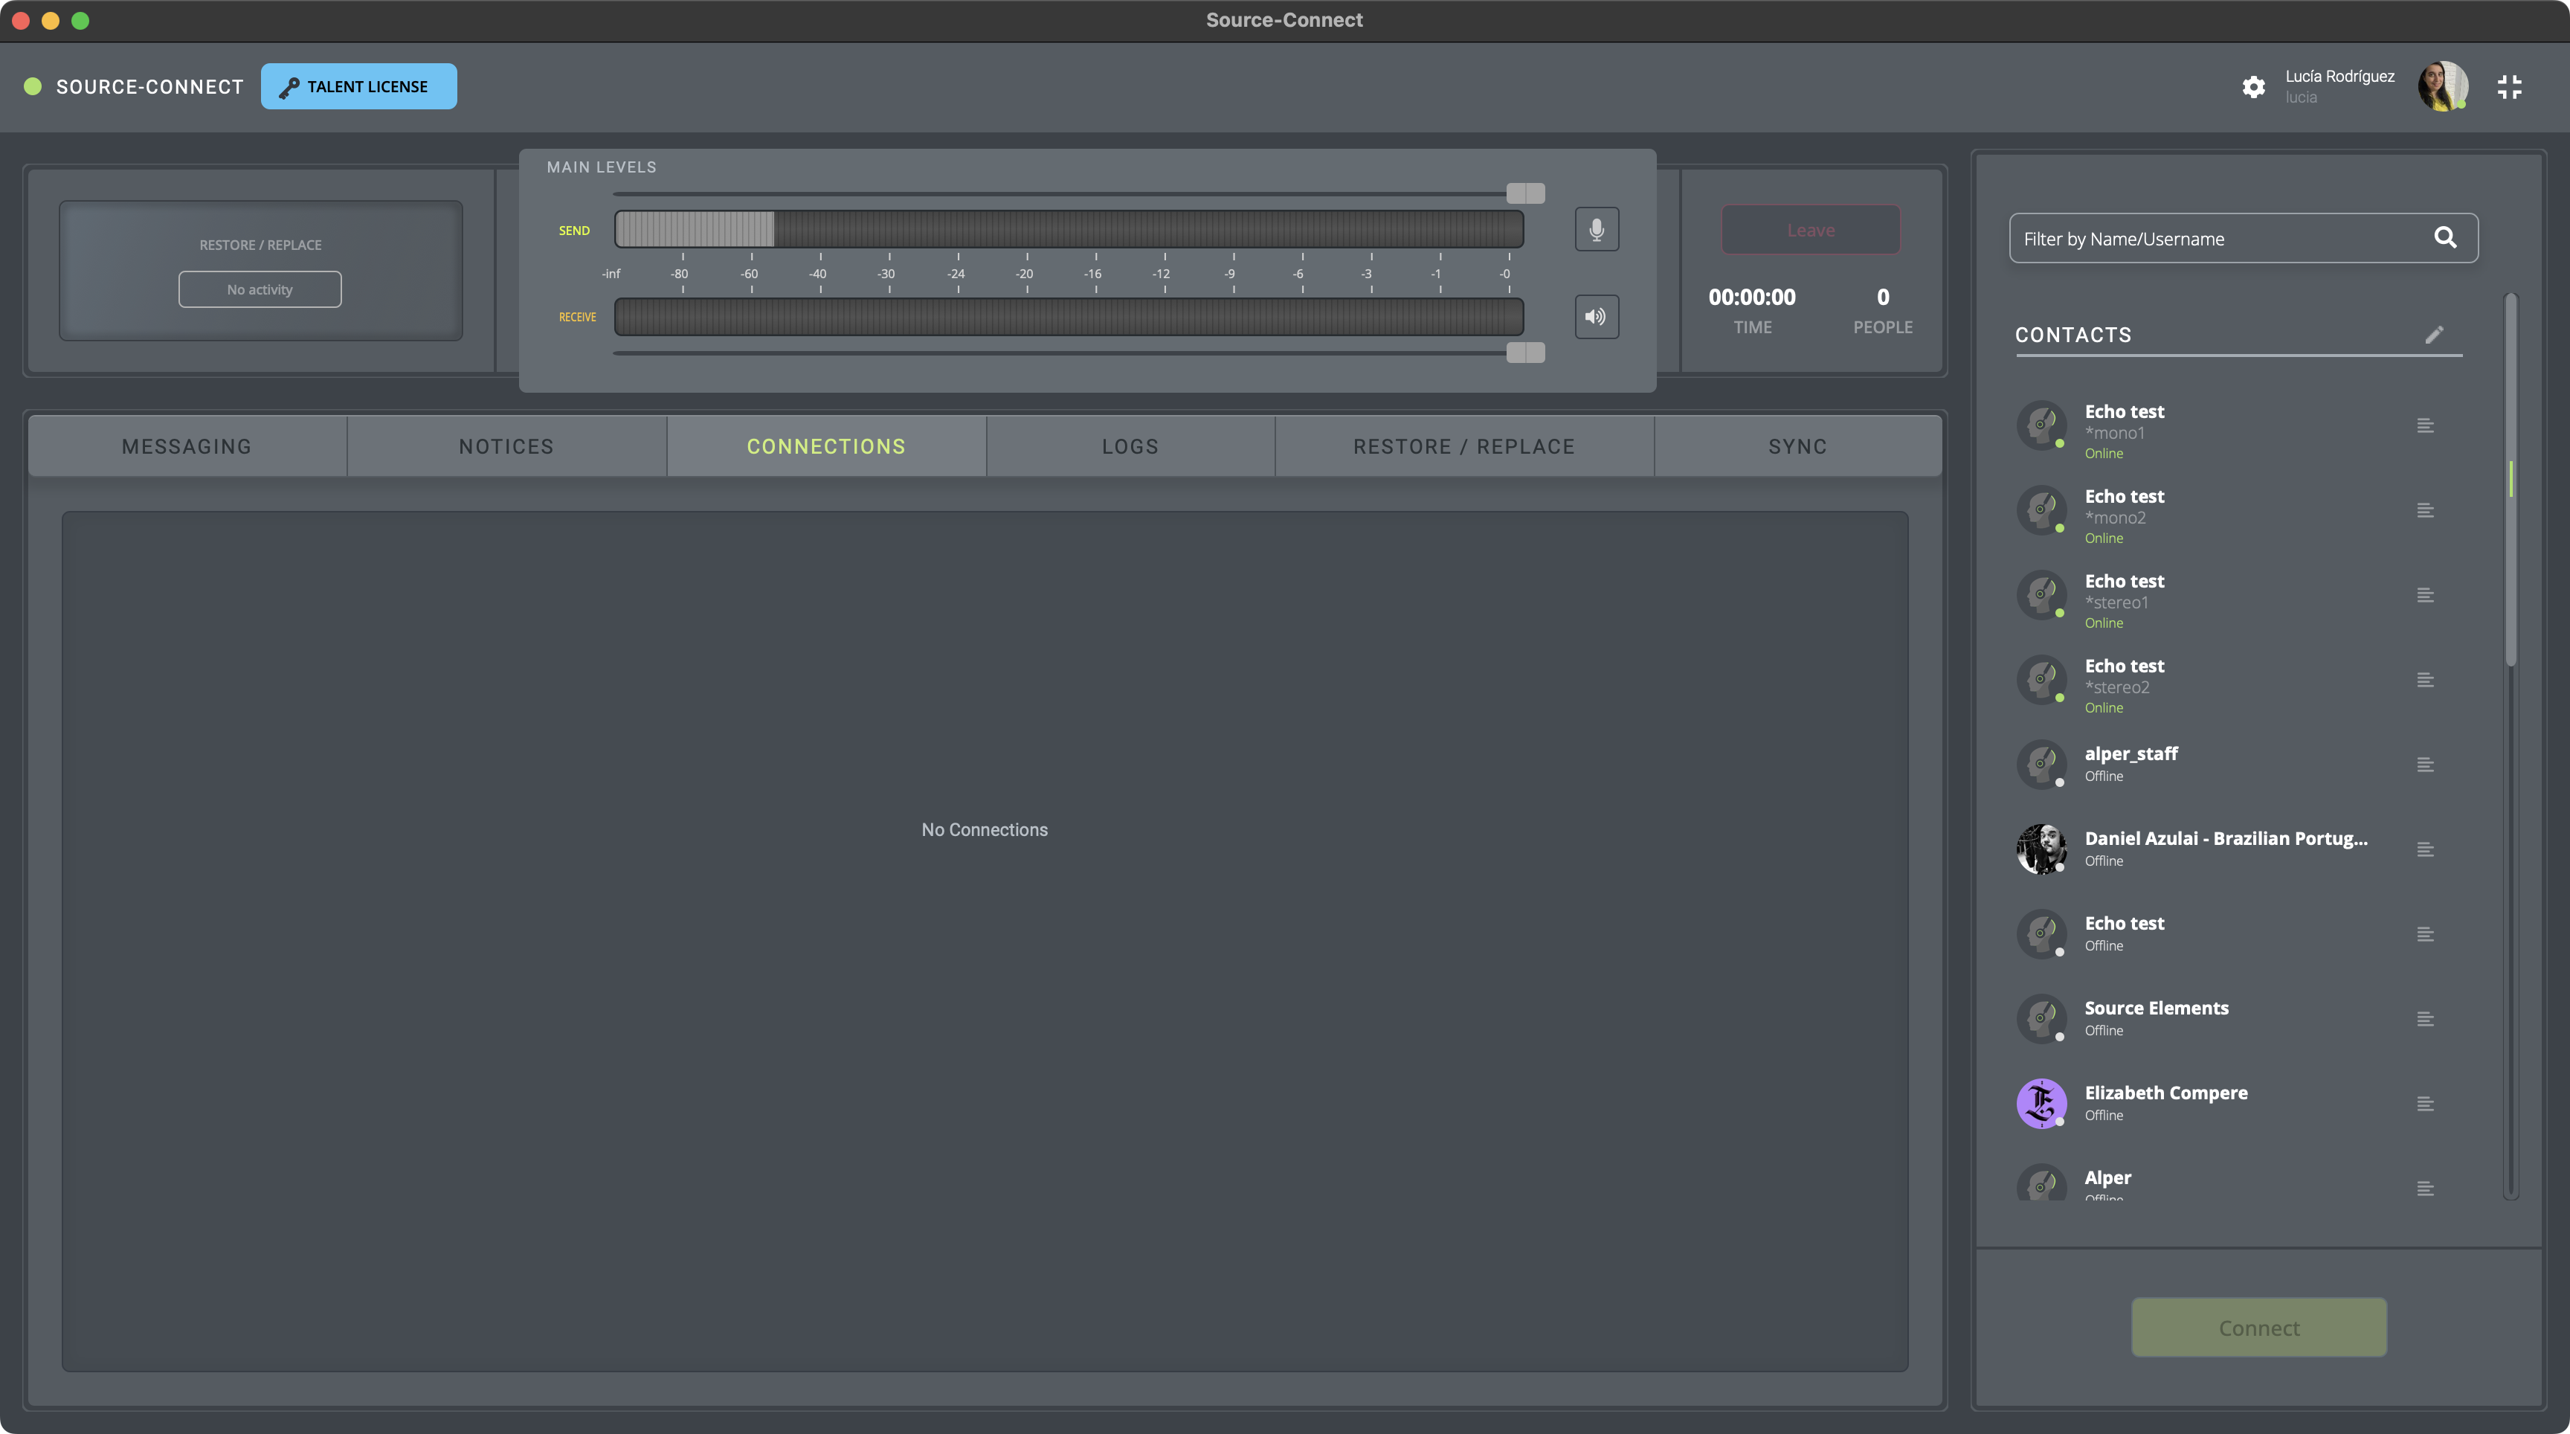The height and width of the screenshot is (1434, 2570).
Task: Click the Source-Connect green status indicator
Action: [33, 87]
